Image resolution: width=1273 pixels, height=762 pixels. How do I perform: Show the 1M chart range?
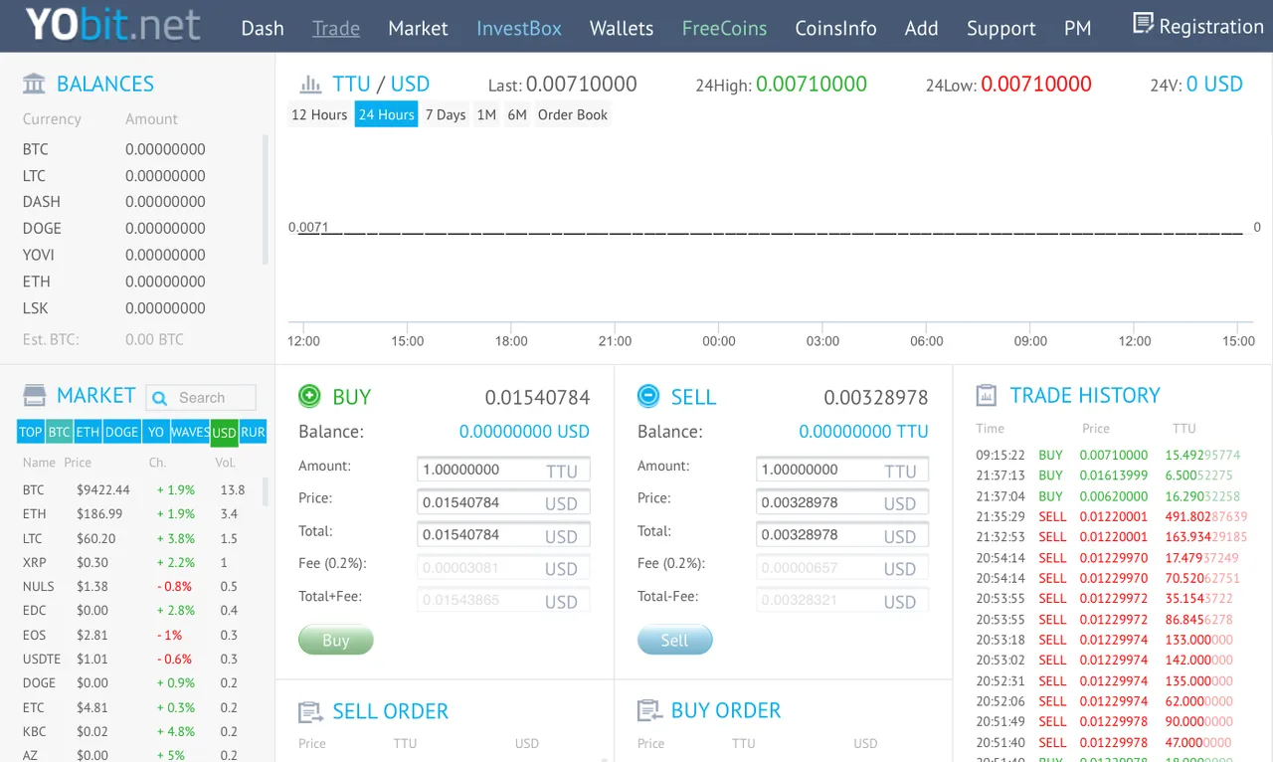(x=486, y=114)
